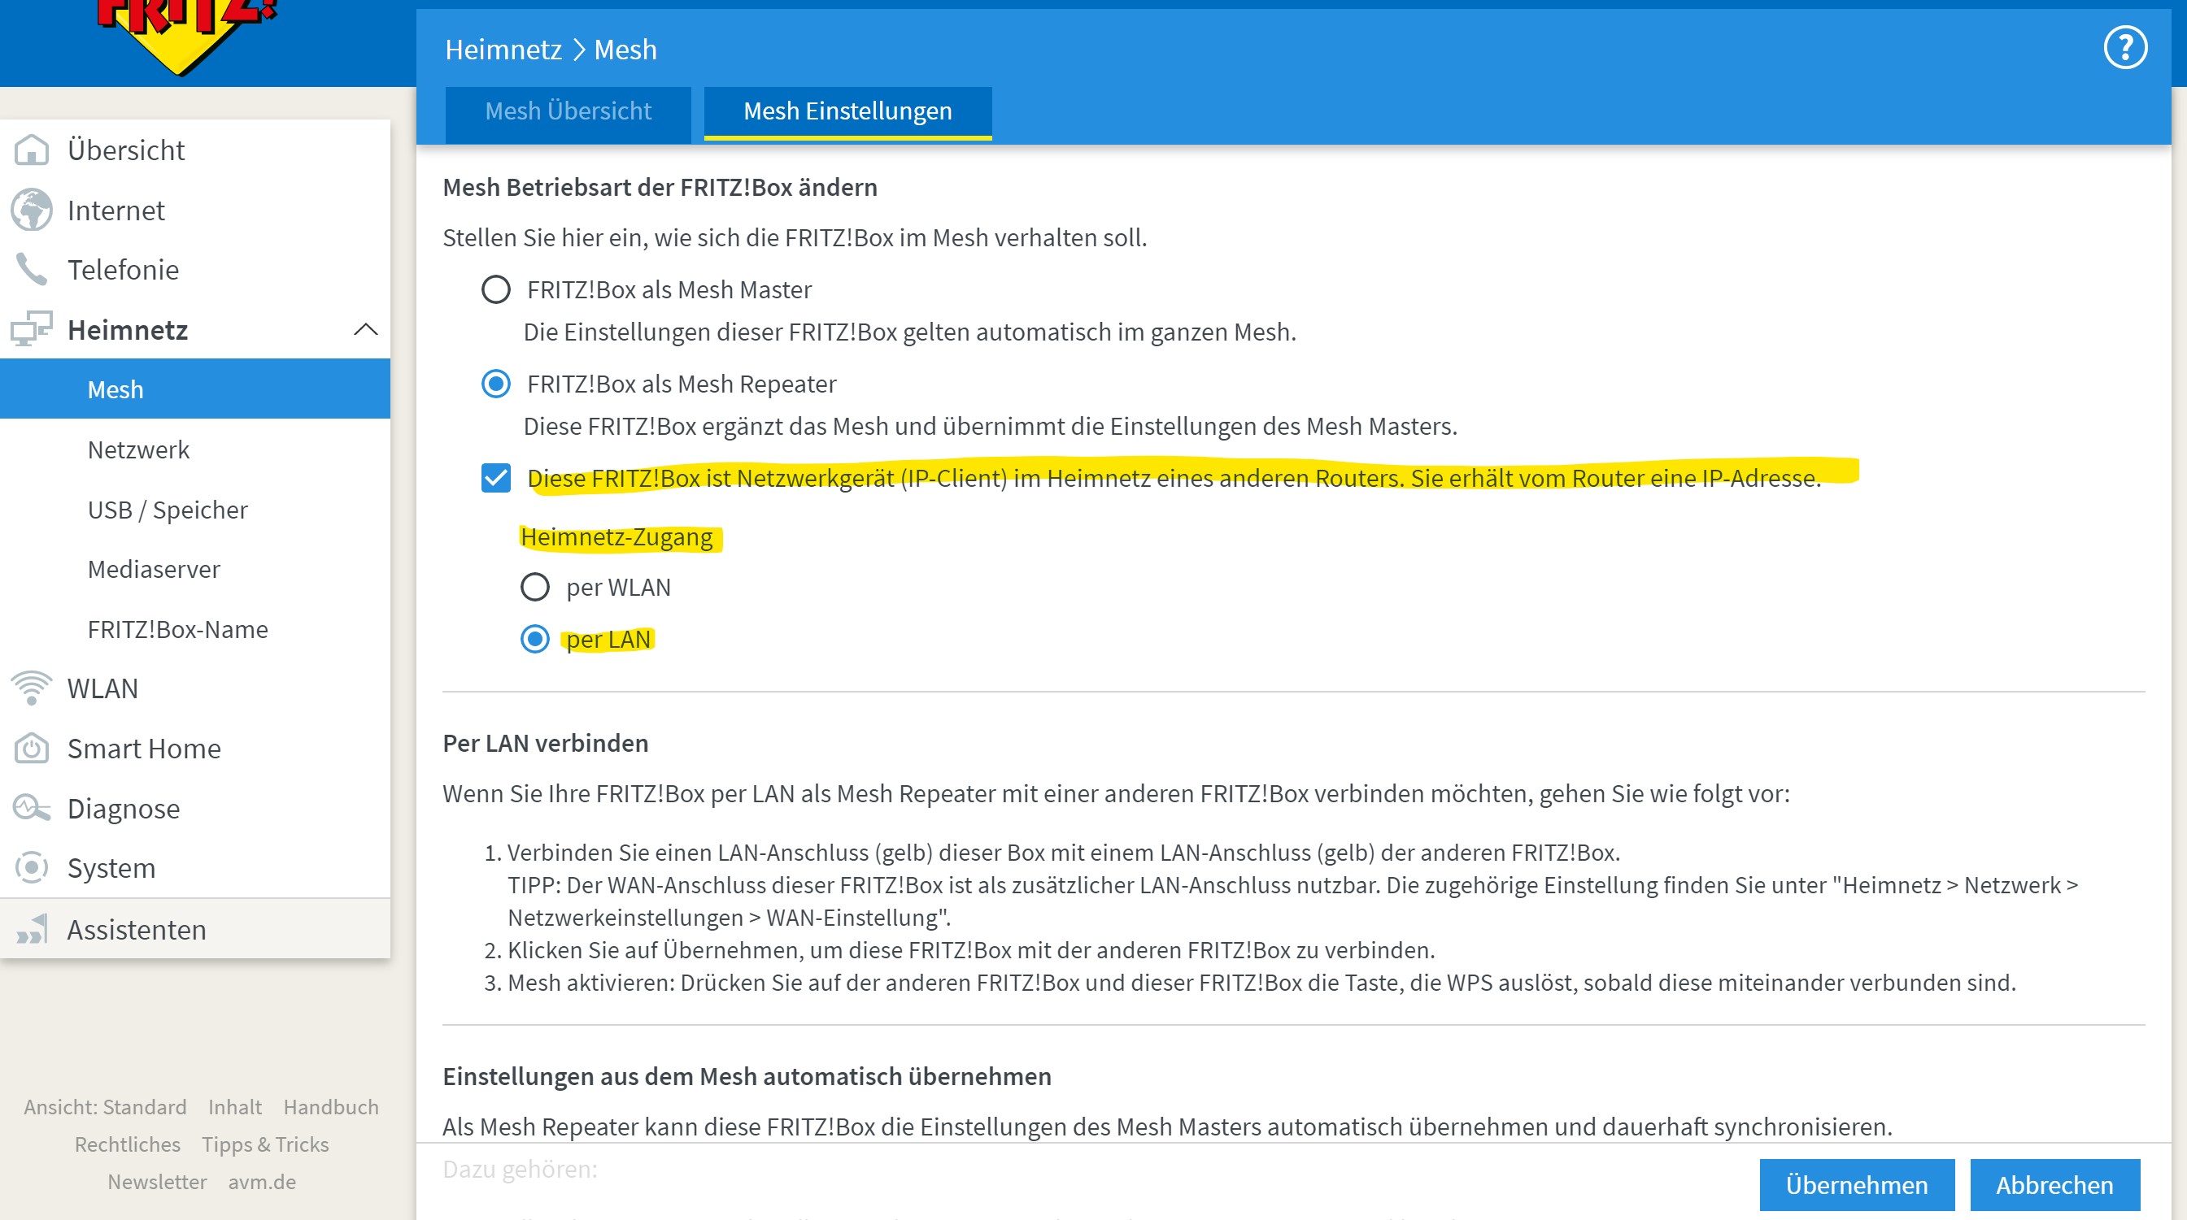Click the Übernehmen button

(x=1856, y=1184)
